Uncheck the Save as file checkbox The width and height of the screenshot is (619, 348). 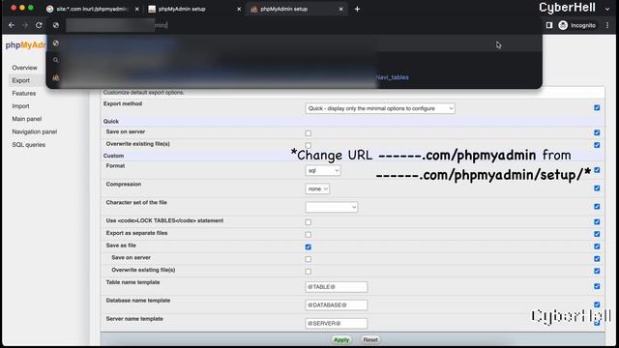click(x=309, y=247)
